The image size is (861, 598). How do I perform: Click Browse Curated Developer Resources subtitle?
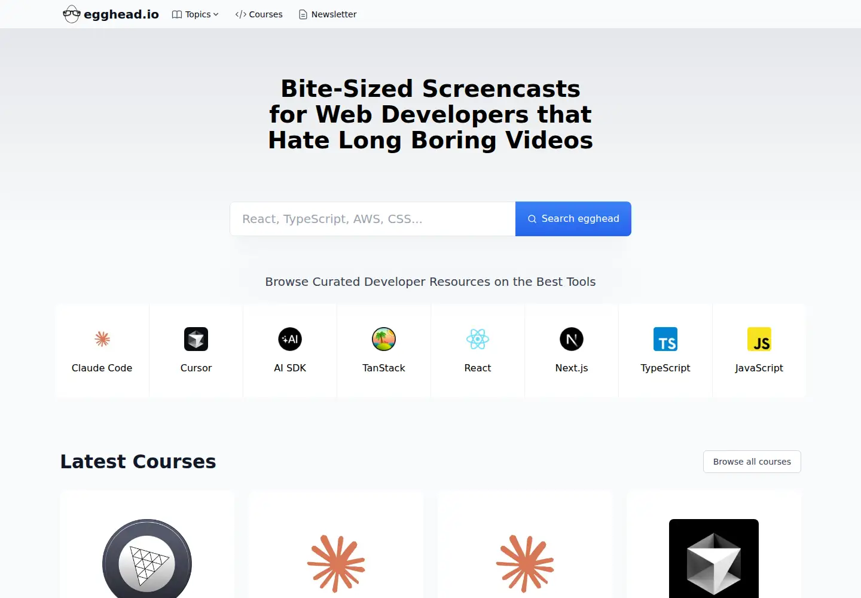pos(430,282)
